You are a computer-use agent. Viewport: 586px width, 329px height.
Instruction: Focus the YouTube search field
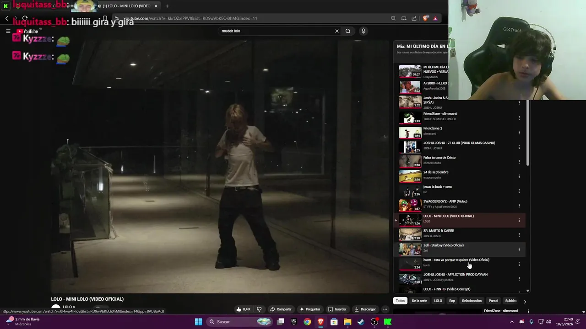click(276, 31)
